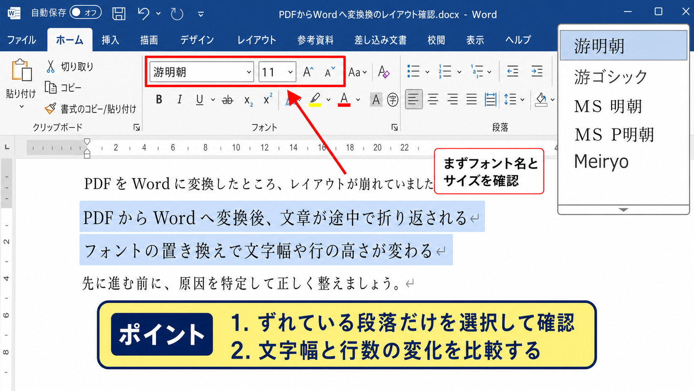Image resolution: width=694 pixels, height=391 pixels.
Task: Select align left icon
Action: click(413, 99)
